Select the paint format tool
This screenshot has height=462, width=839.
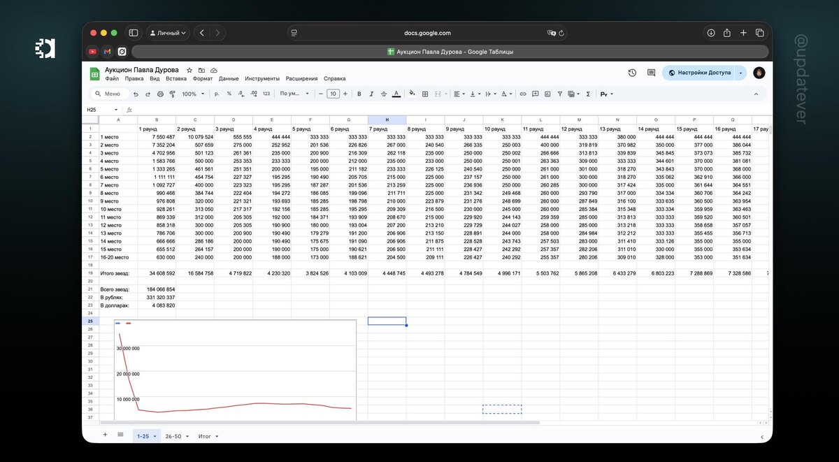pos(173,94)
